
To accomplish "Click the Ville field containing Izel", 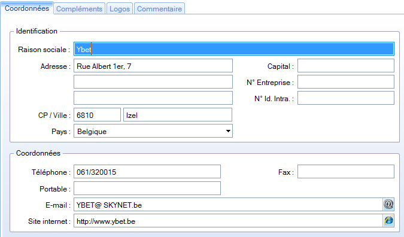I will [178, 115].
